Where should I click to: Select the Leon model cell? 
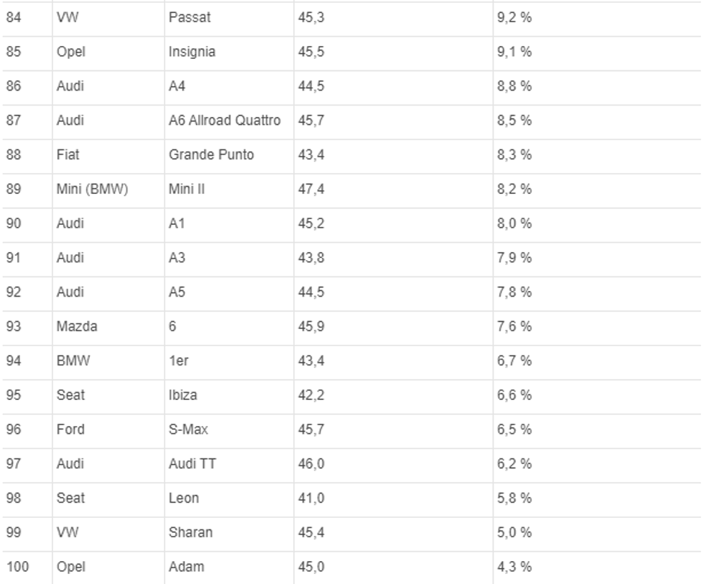pyautogui.click(x=184, y=498)
